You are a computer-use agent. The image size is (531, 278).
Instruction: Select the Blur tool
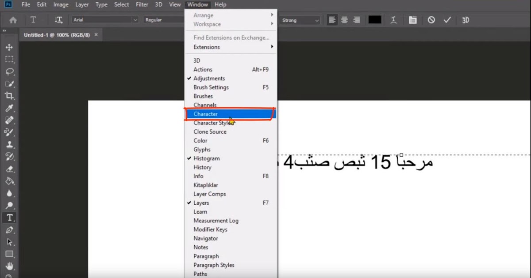click(x=9, y=193)
